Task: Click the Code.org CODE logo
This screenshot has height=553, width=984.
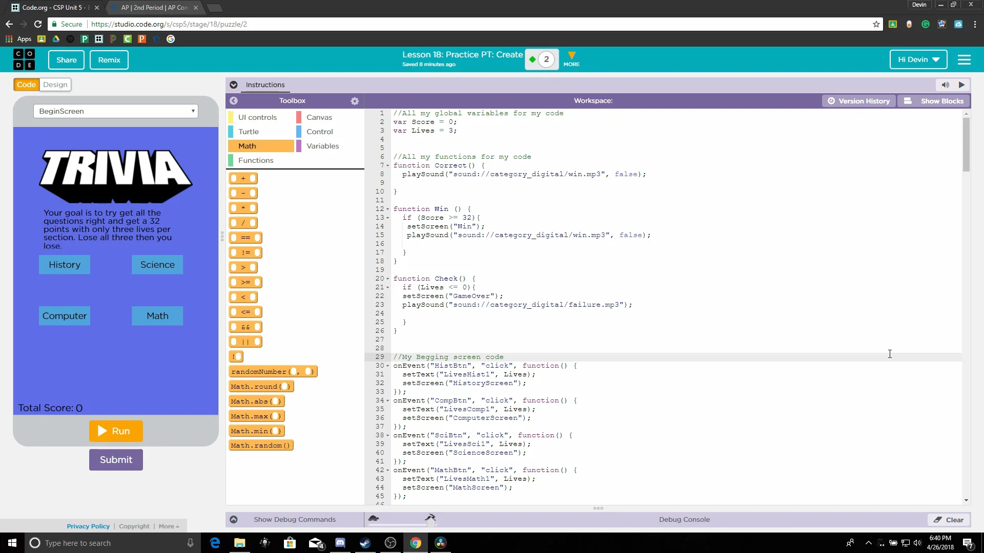Action: [x=24, y=59]
